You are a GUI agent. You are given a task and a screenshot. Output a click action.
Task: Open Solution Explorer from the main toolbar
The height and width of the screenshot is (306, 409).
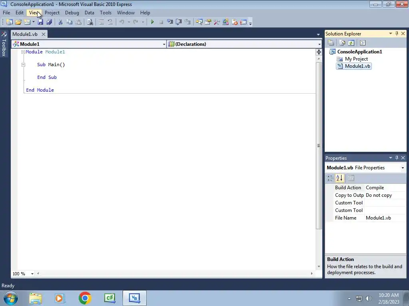(199, 22)
